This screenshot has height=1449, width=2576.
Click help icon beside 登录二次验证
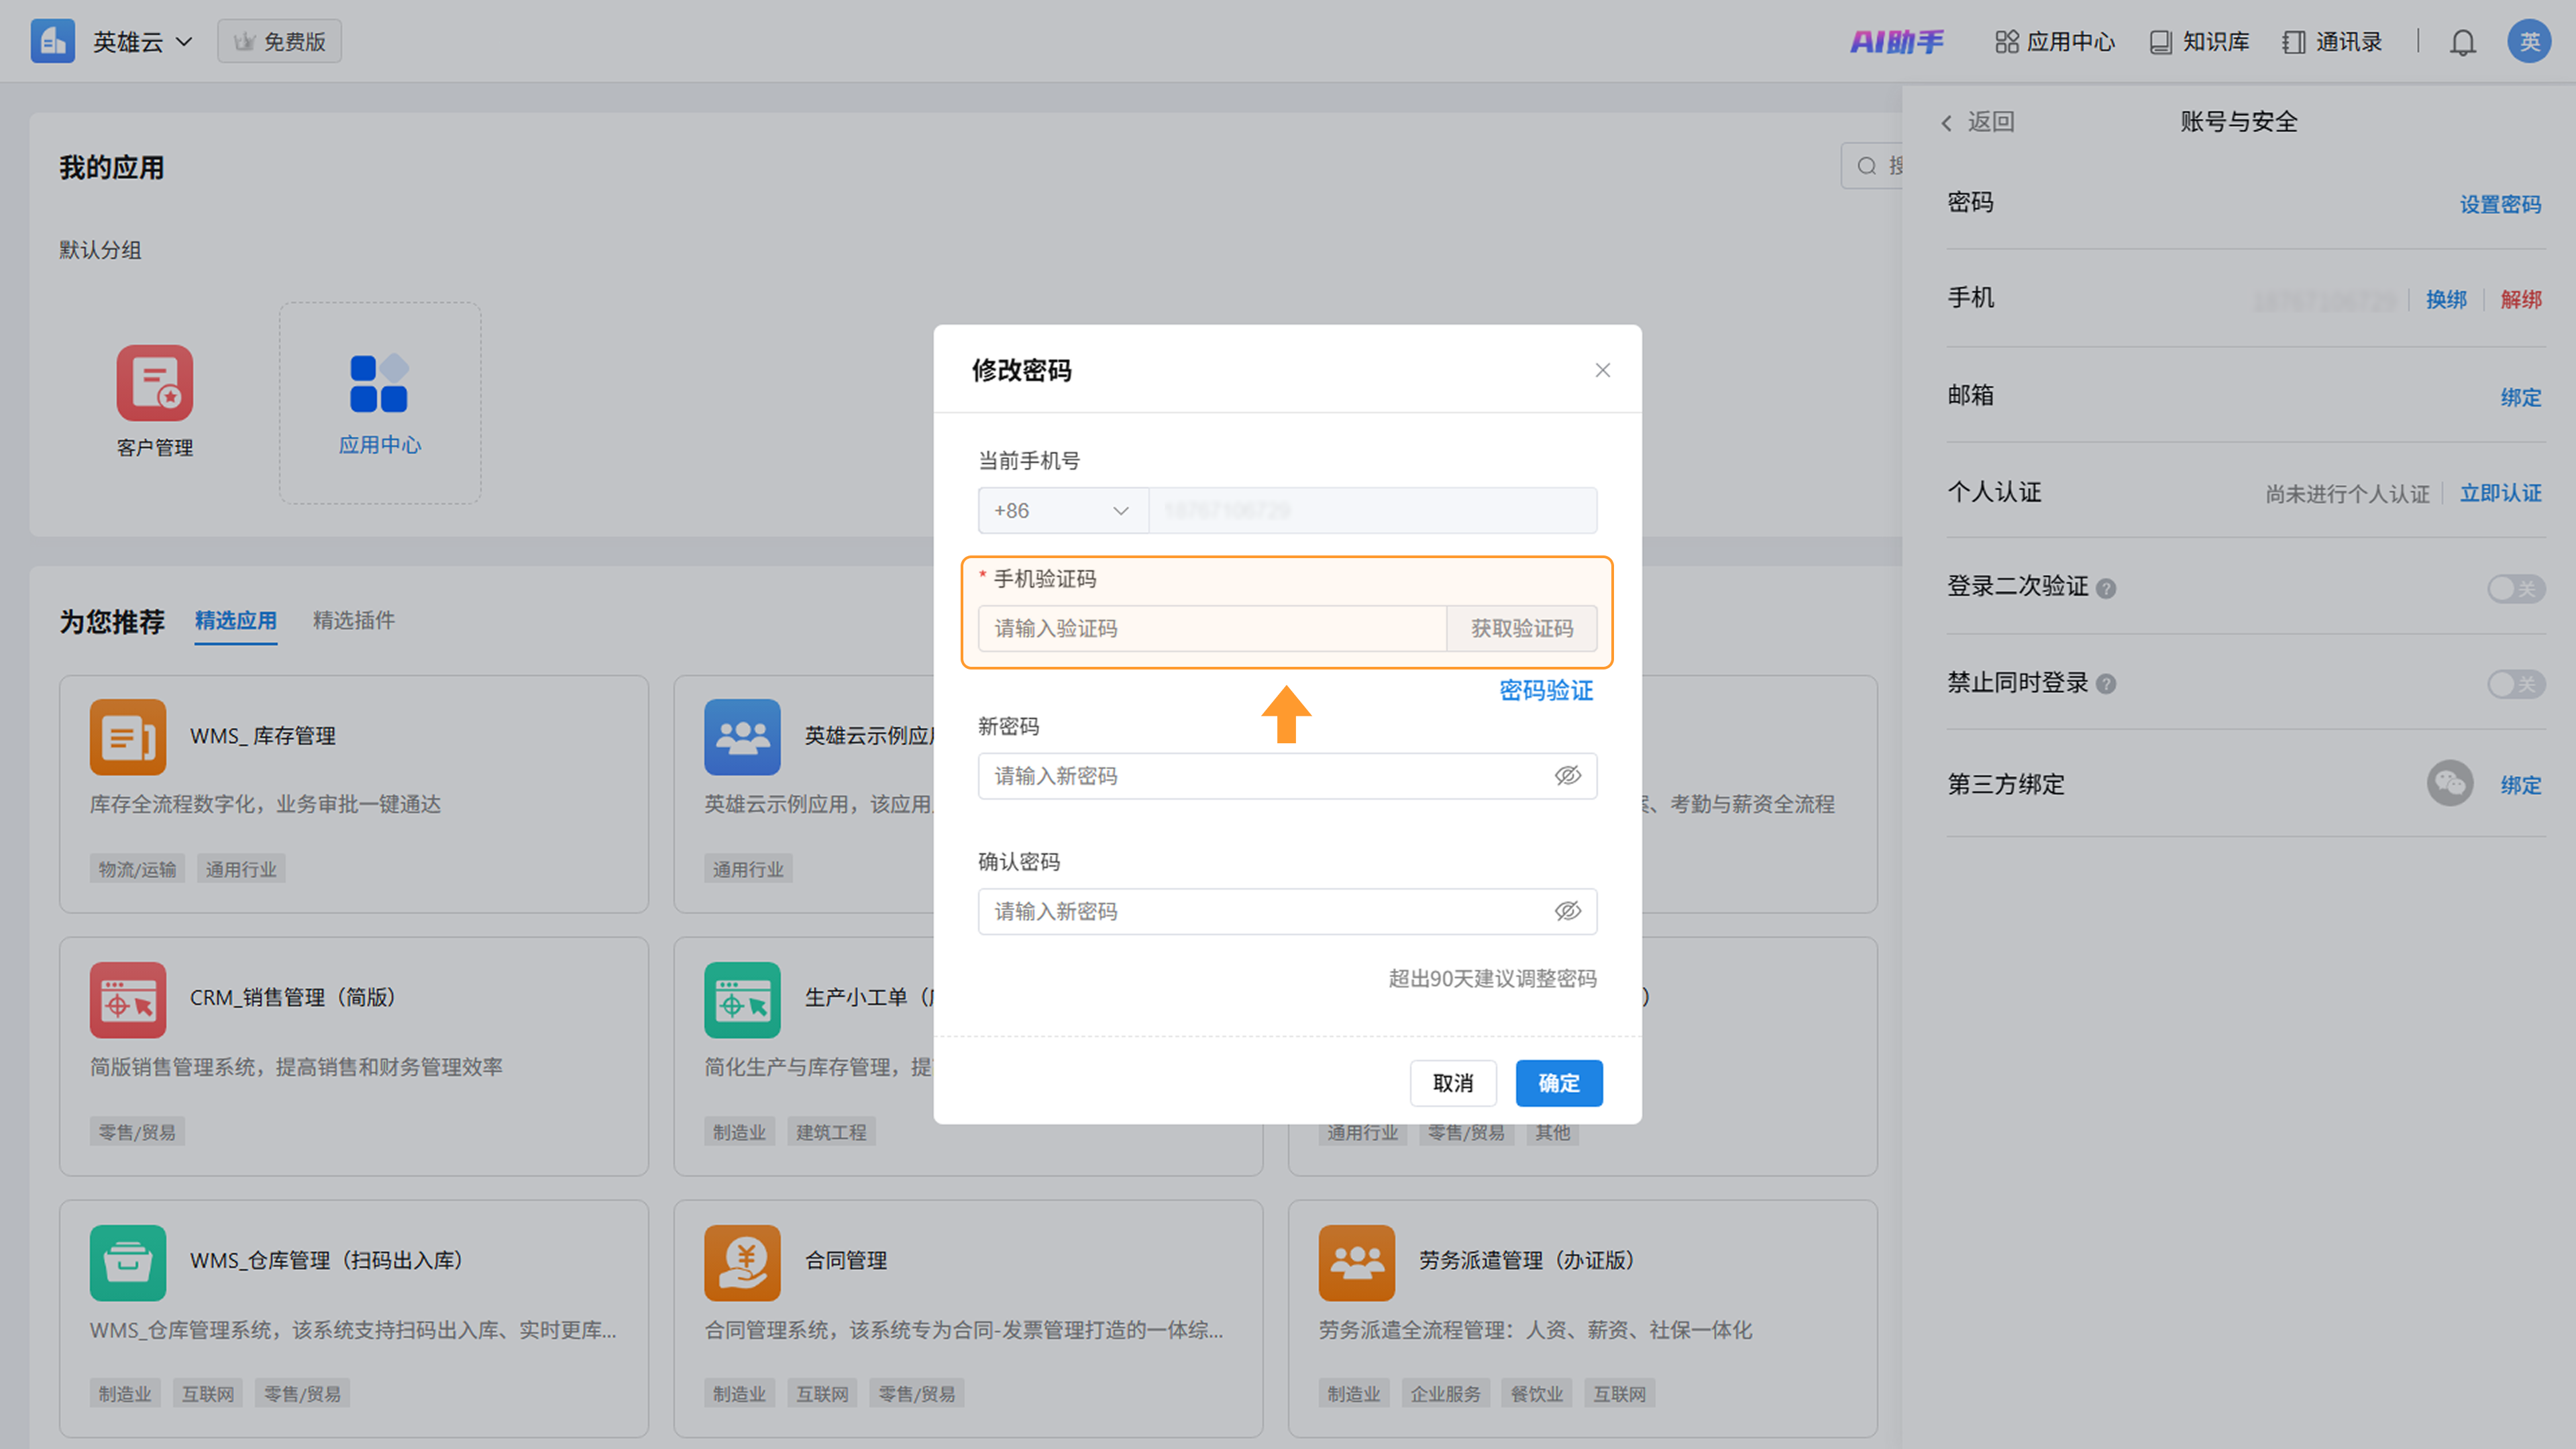tap(2106, 588)
